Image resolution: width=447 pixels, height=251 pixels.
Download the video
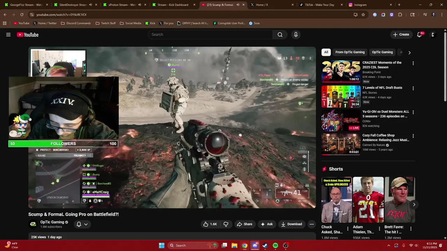click(x=292, y=224)
